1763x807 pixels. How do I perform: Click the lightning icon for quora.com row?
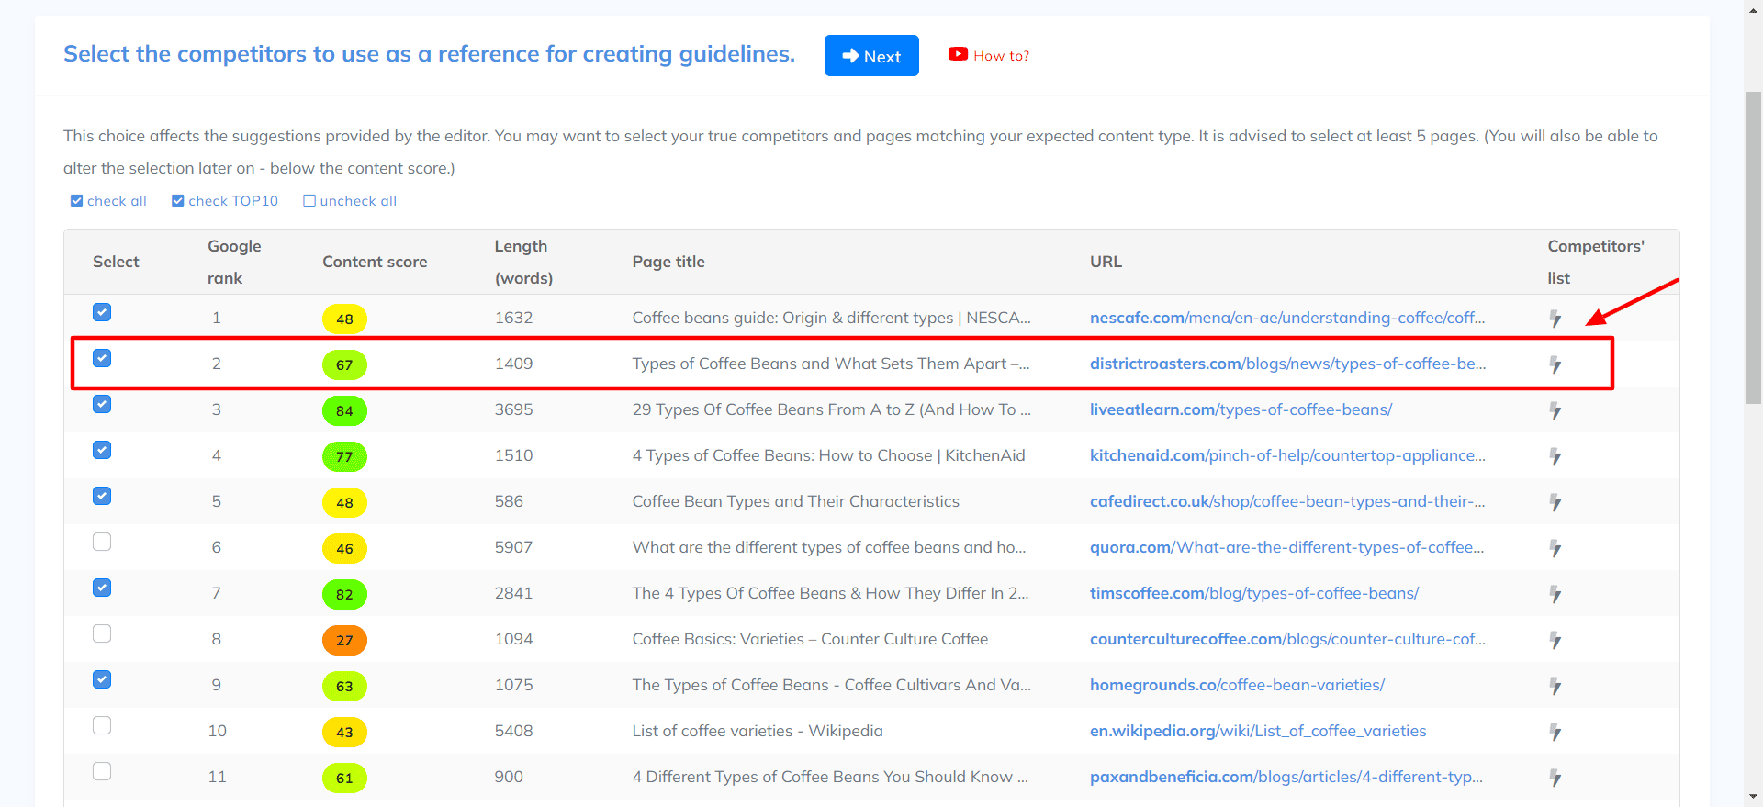[x=1555, y=548]
